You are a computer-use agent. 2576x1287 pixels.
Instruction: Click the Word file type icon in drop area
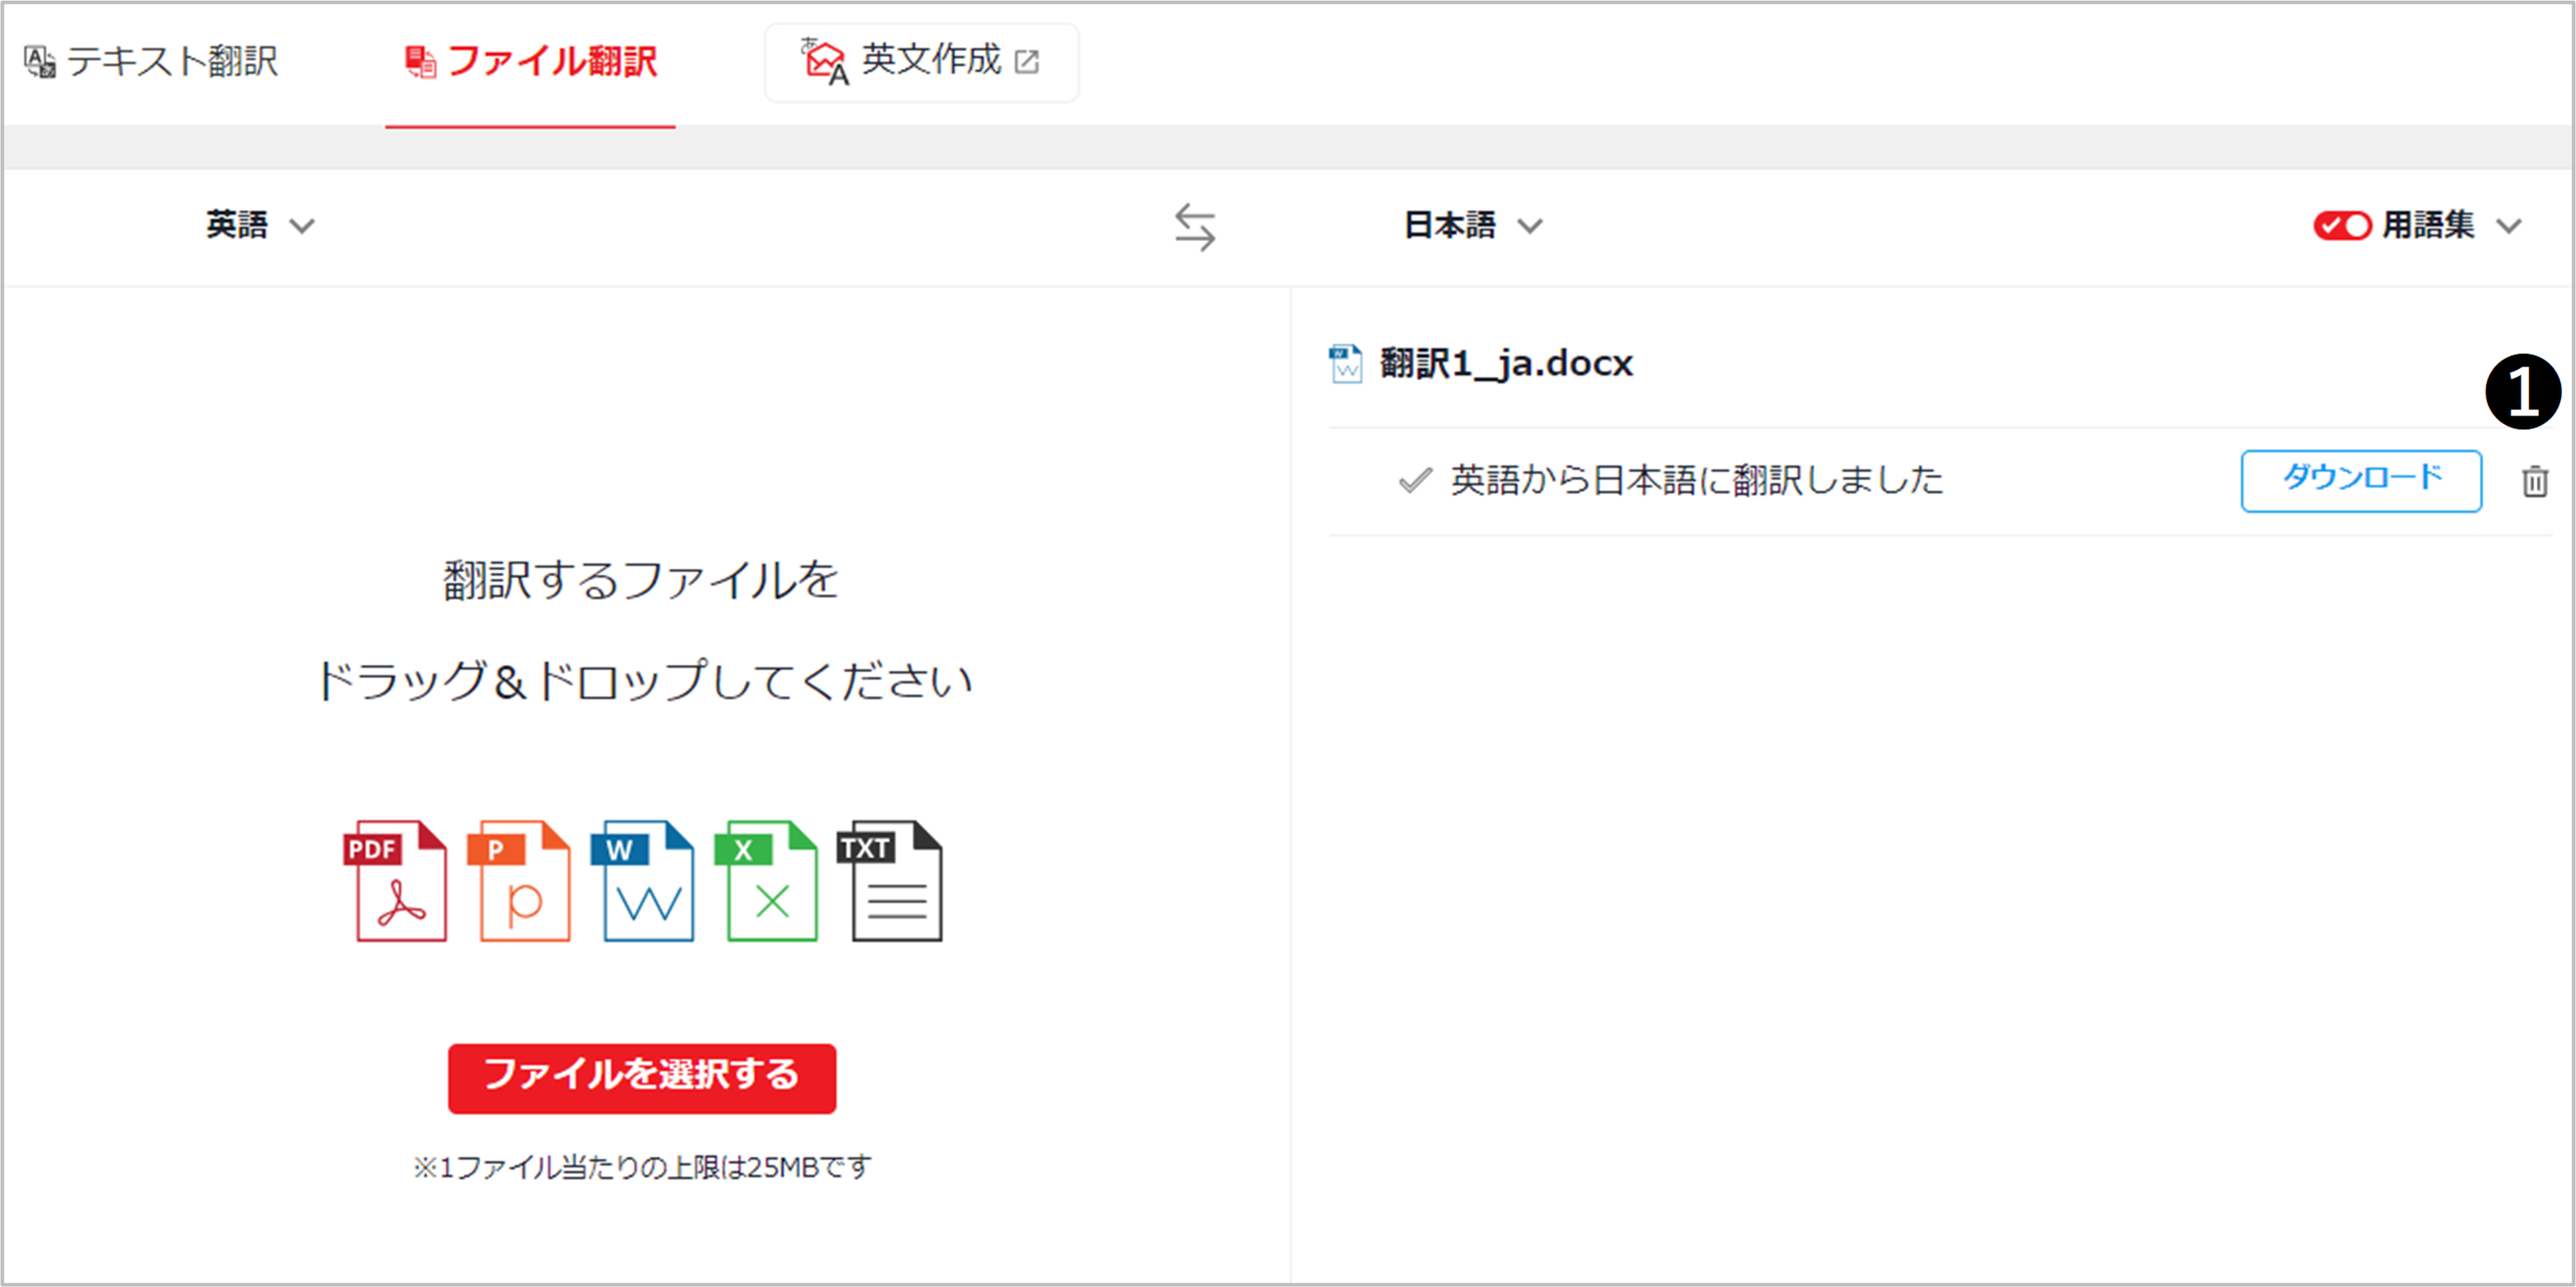point(643,881)
